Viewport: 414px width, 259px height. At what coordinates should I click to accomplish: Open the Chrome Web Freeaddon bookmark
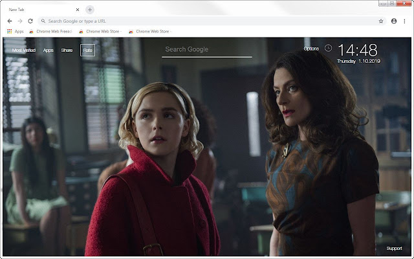pos(50,32)
